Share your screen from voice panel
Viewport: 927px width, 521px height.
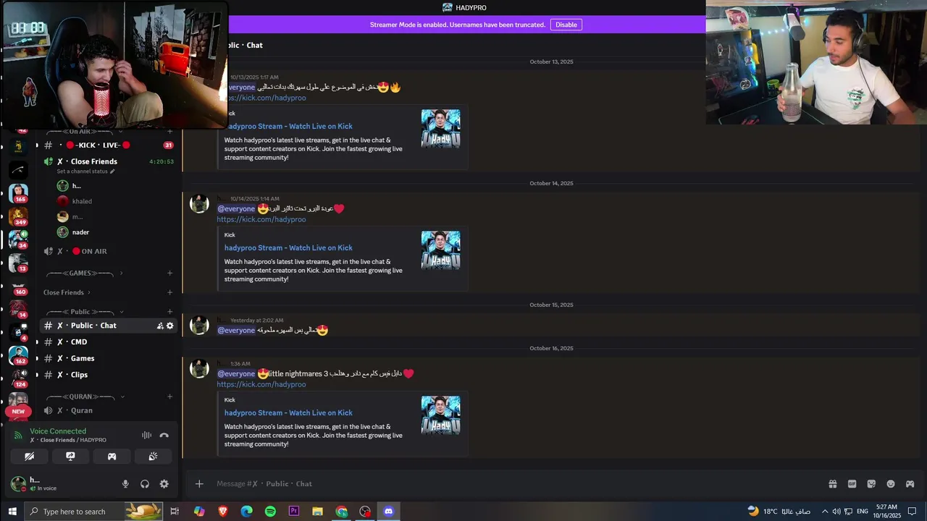point(70,457)
